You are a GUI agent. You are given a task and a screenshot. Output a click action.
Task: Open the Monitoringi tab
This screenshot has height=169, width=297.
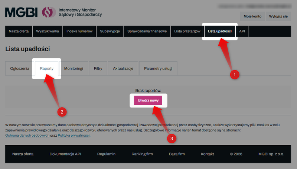pyautogui.click(x=74, y=69)
